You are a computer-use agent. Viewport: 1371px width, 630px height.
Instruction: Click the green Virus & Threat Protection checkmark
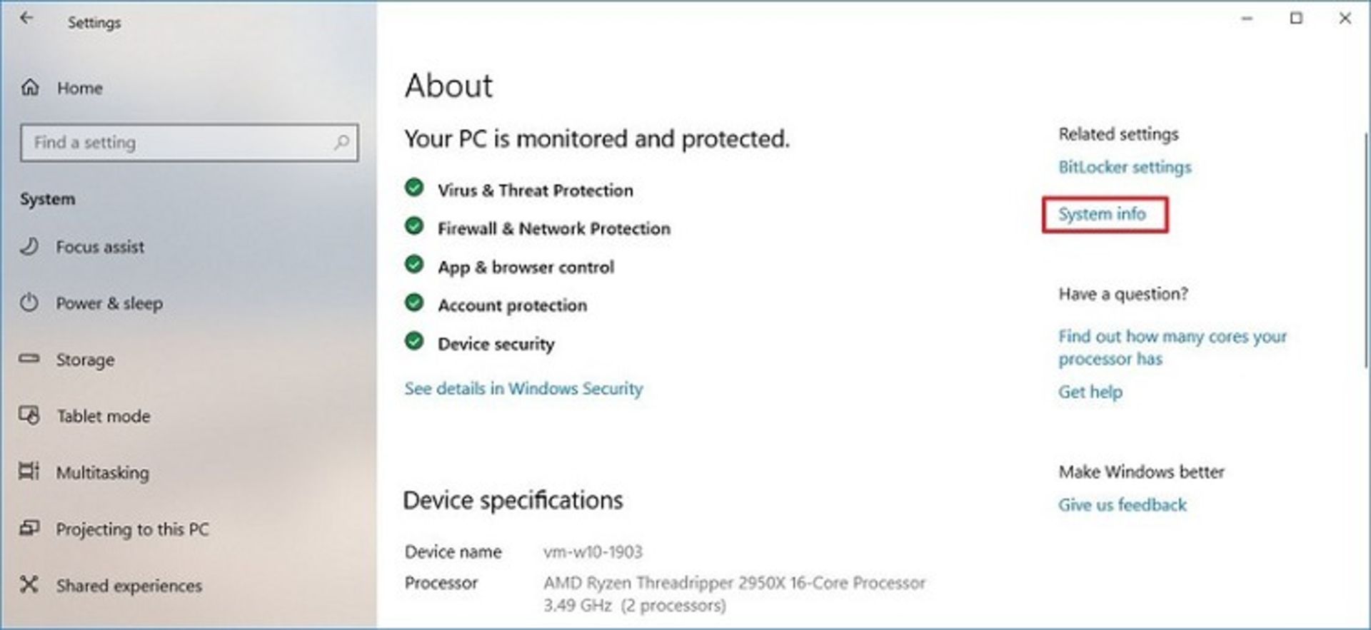pos(414,188)
